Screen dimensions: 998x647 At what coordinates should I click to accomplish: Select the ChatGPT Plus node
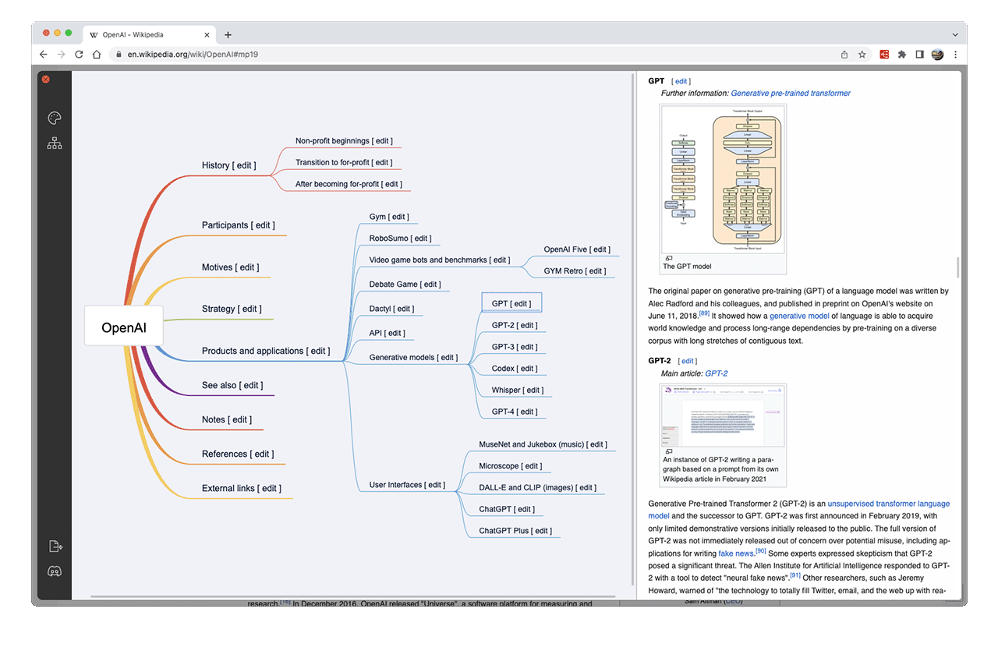point(515,531)
